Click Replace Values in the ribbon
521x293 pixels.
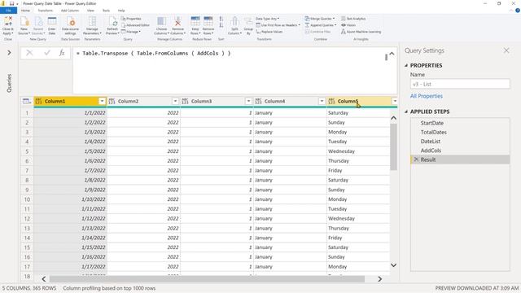tap(269, 32)
